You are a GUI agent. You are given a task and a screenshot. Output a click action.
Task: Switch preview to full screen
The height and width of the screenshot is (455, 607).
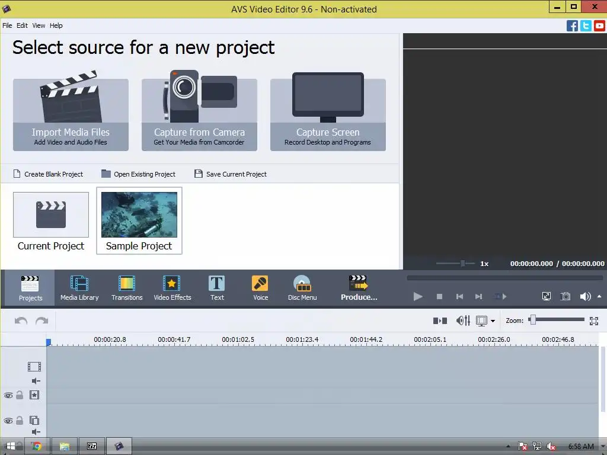(x=546, y=297)
